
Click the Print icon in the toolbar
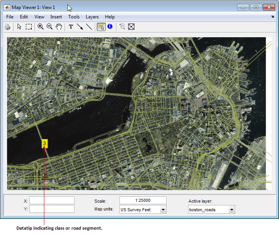click(7, 27)
